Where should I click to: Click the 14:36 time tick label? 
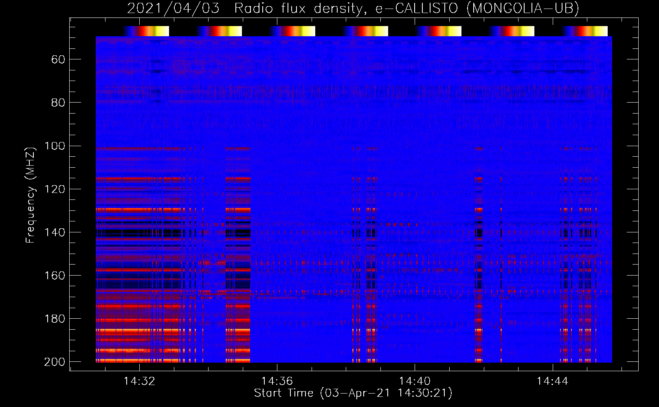277,381
